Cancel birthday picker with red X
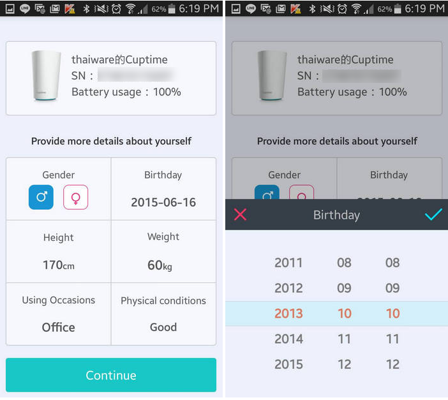 pyautogui.click(x=240, y=214)
